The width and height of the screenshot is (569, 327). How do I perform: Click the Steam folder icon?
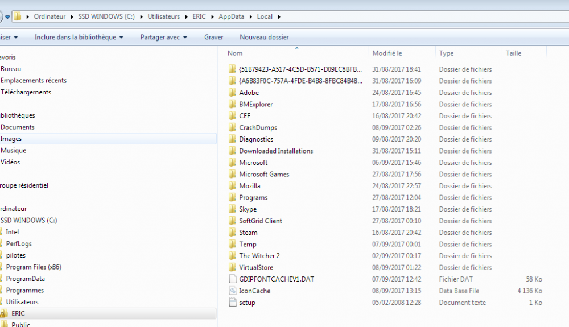point(232,233)
